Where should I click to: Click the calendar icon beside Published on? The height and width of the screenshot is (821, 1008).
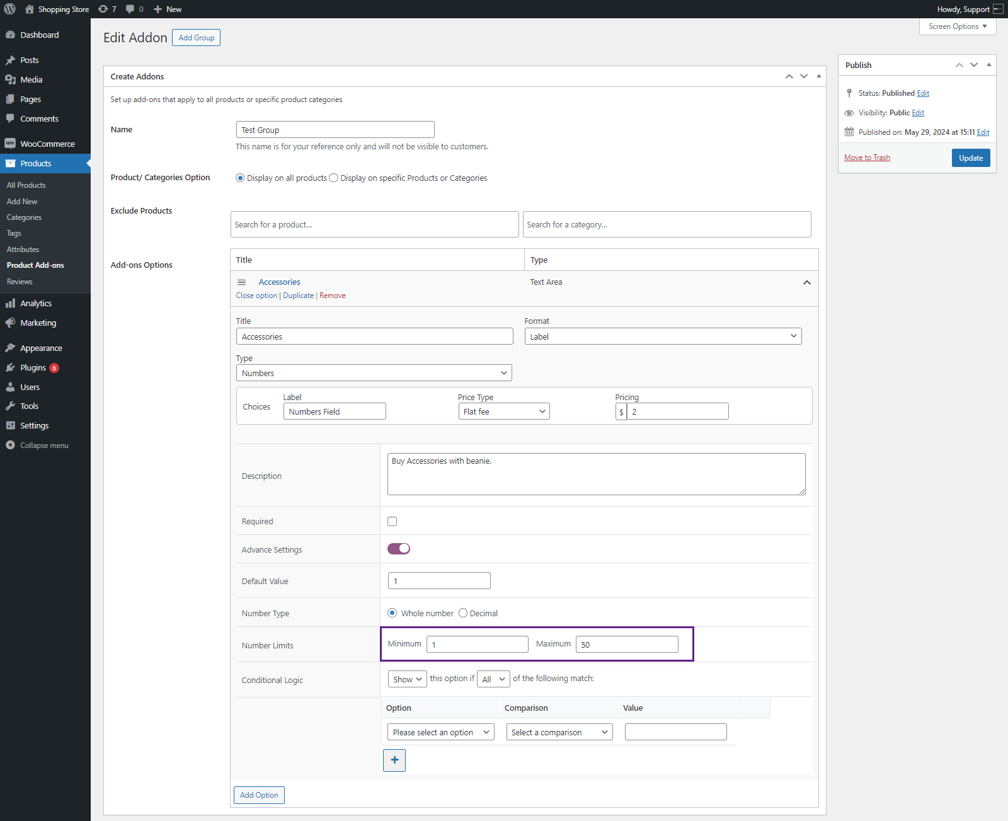(849, 132)
